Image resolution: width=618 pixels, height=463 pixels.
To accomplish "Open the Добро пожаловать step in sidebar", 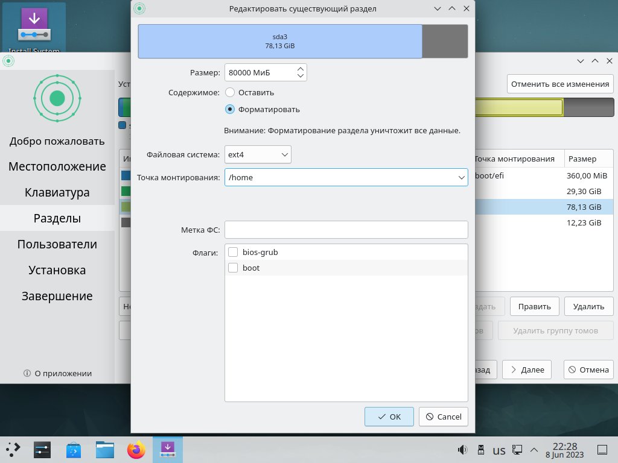I will 57,141.
